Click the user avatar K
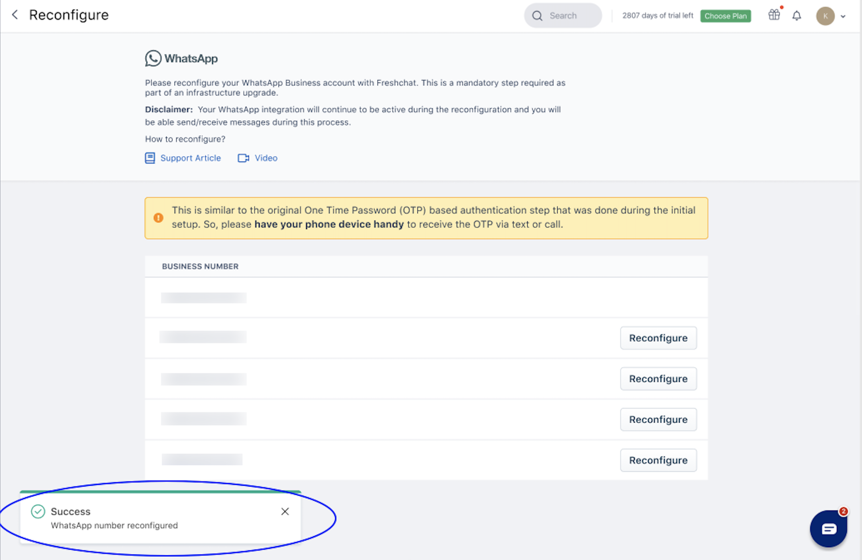862x560 pixels. [x=825, y=16]
